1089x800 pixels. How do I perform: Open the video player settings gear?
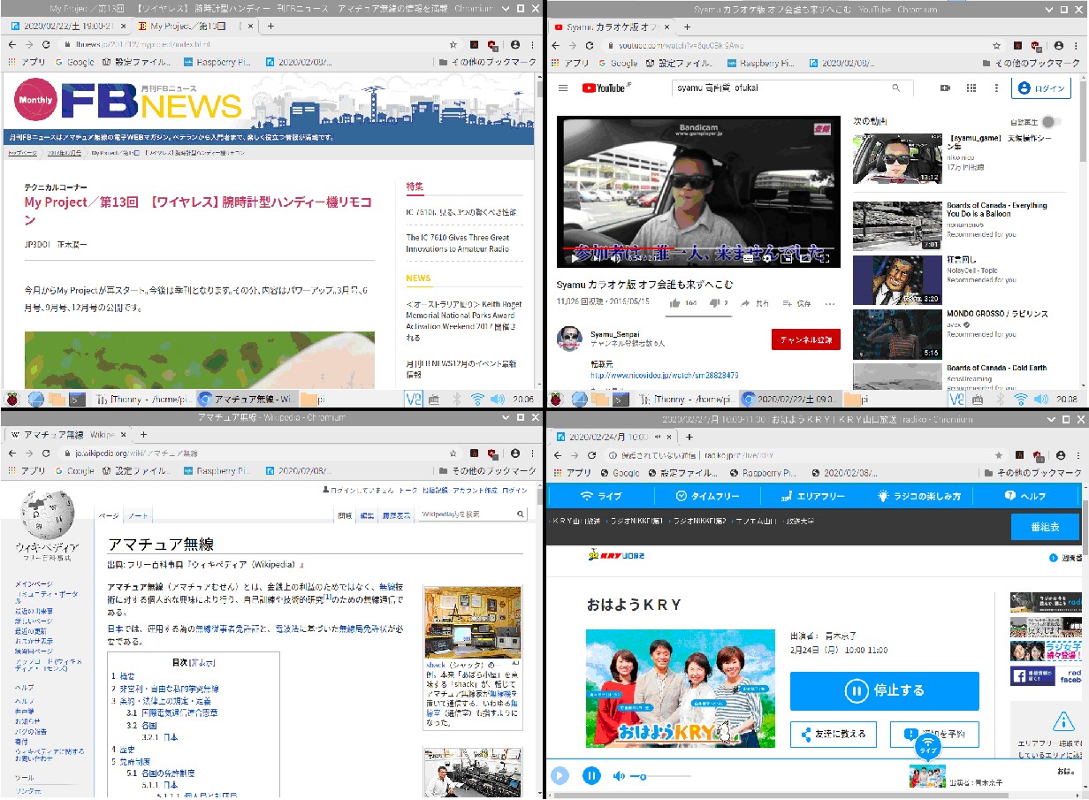point(767,258)
